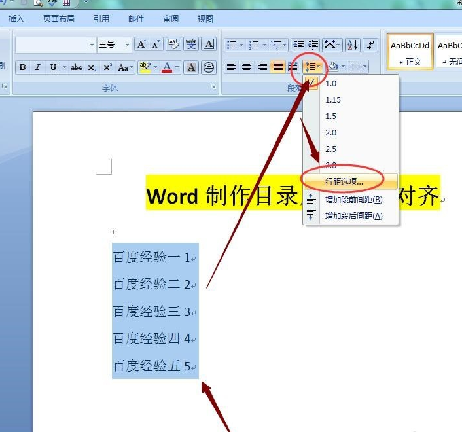Open the line spacing dropdown button

[313, 67]
